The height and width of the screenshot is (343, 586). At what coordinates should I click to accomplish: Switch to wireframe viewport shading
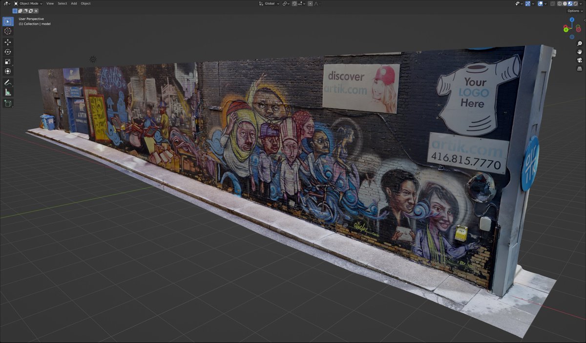point(560,3)
